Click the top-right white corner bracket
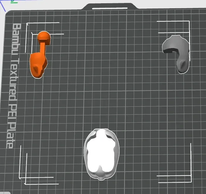 (x=189, y=22)
